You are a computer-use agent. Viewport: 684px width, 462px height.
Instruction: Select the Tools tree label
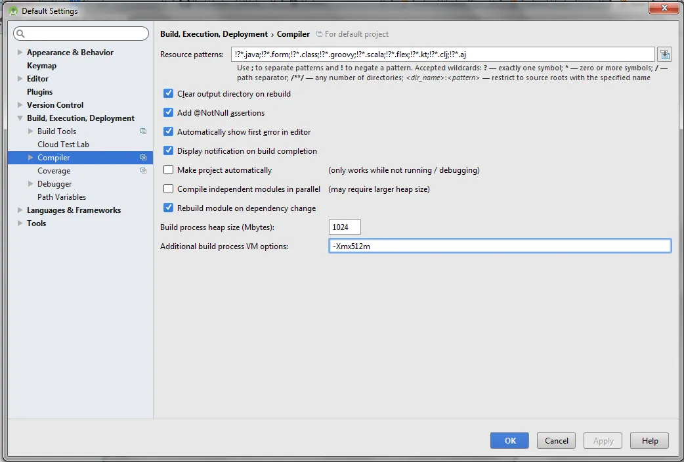tap(36, 223)
